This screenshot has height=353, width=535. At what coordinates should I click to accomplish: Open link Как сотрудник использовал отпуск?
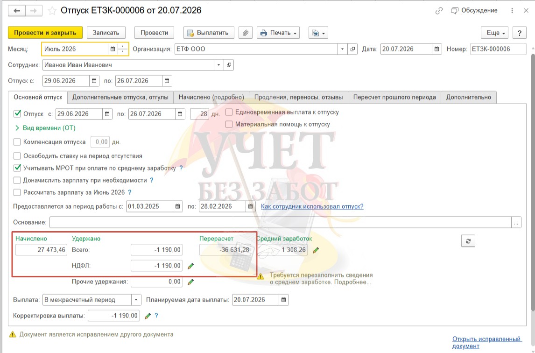(312, 206)
